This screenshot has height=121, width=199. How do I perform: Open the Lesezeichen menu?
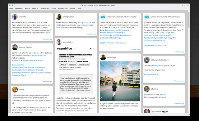(45, 8)
